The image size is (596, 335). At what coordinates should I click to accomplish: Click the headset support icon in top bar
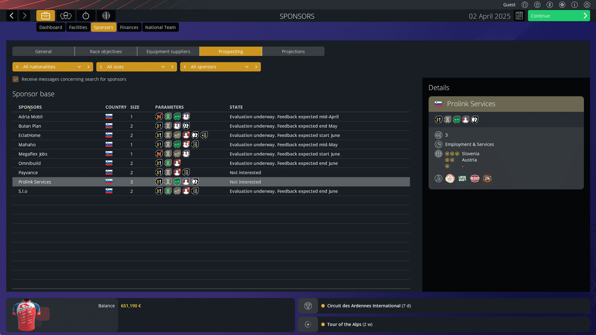click(x=525, y=5)
